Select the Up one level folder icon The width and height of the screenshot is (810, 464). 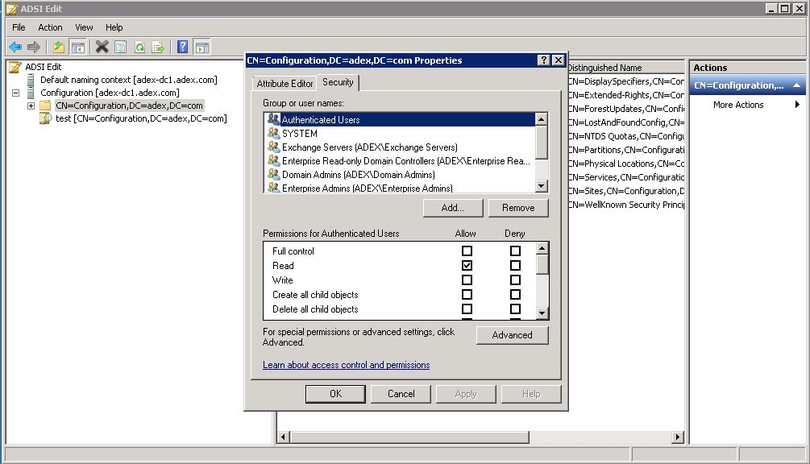tap(60, 46)
